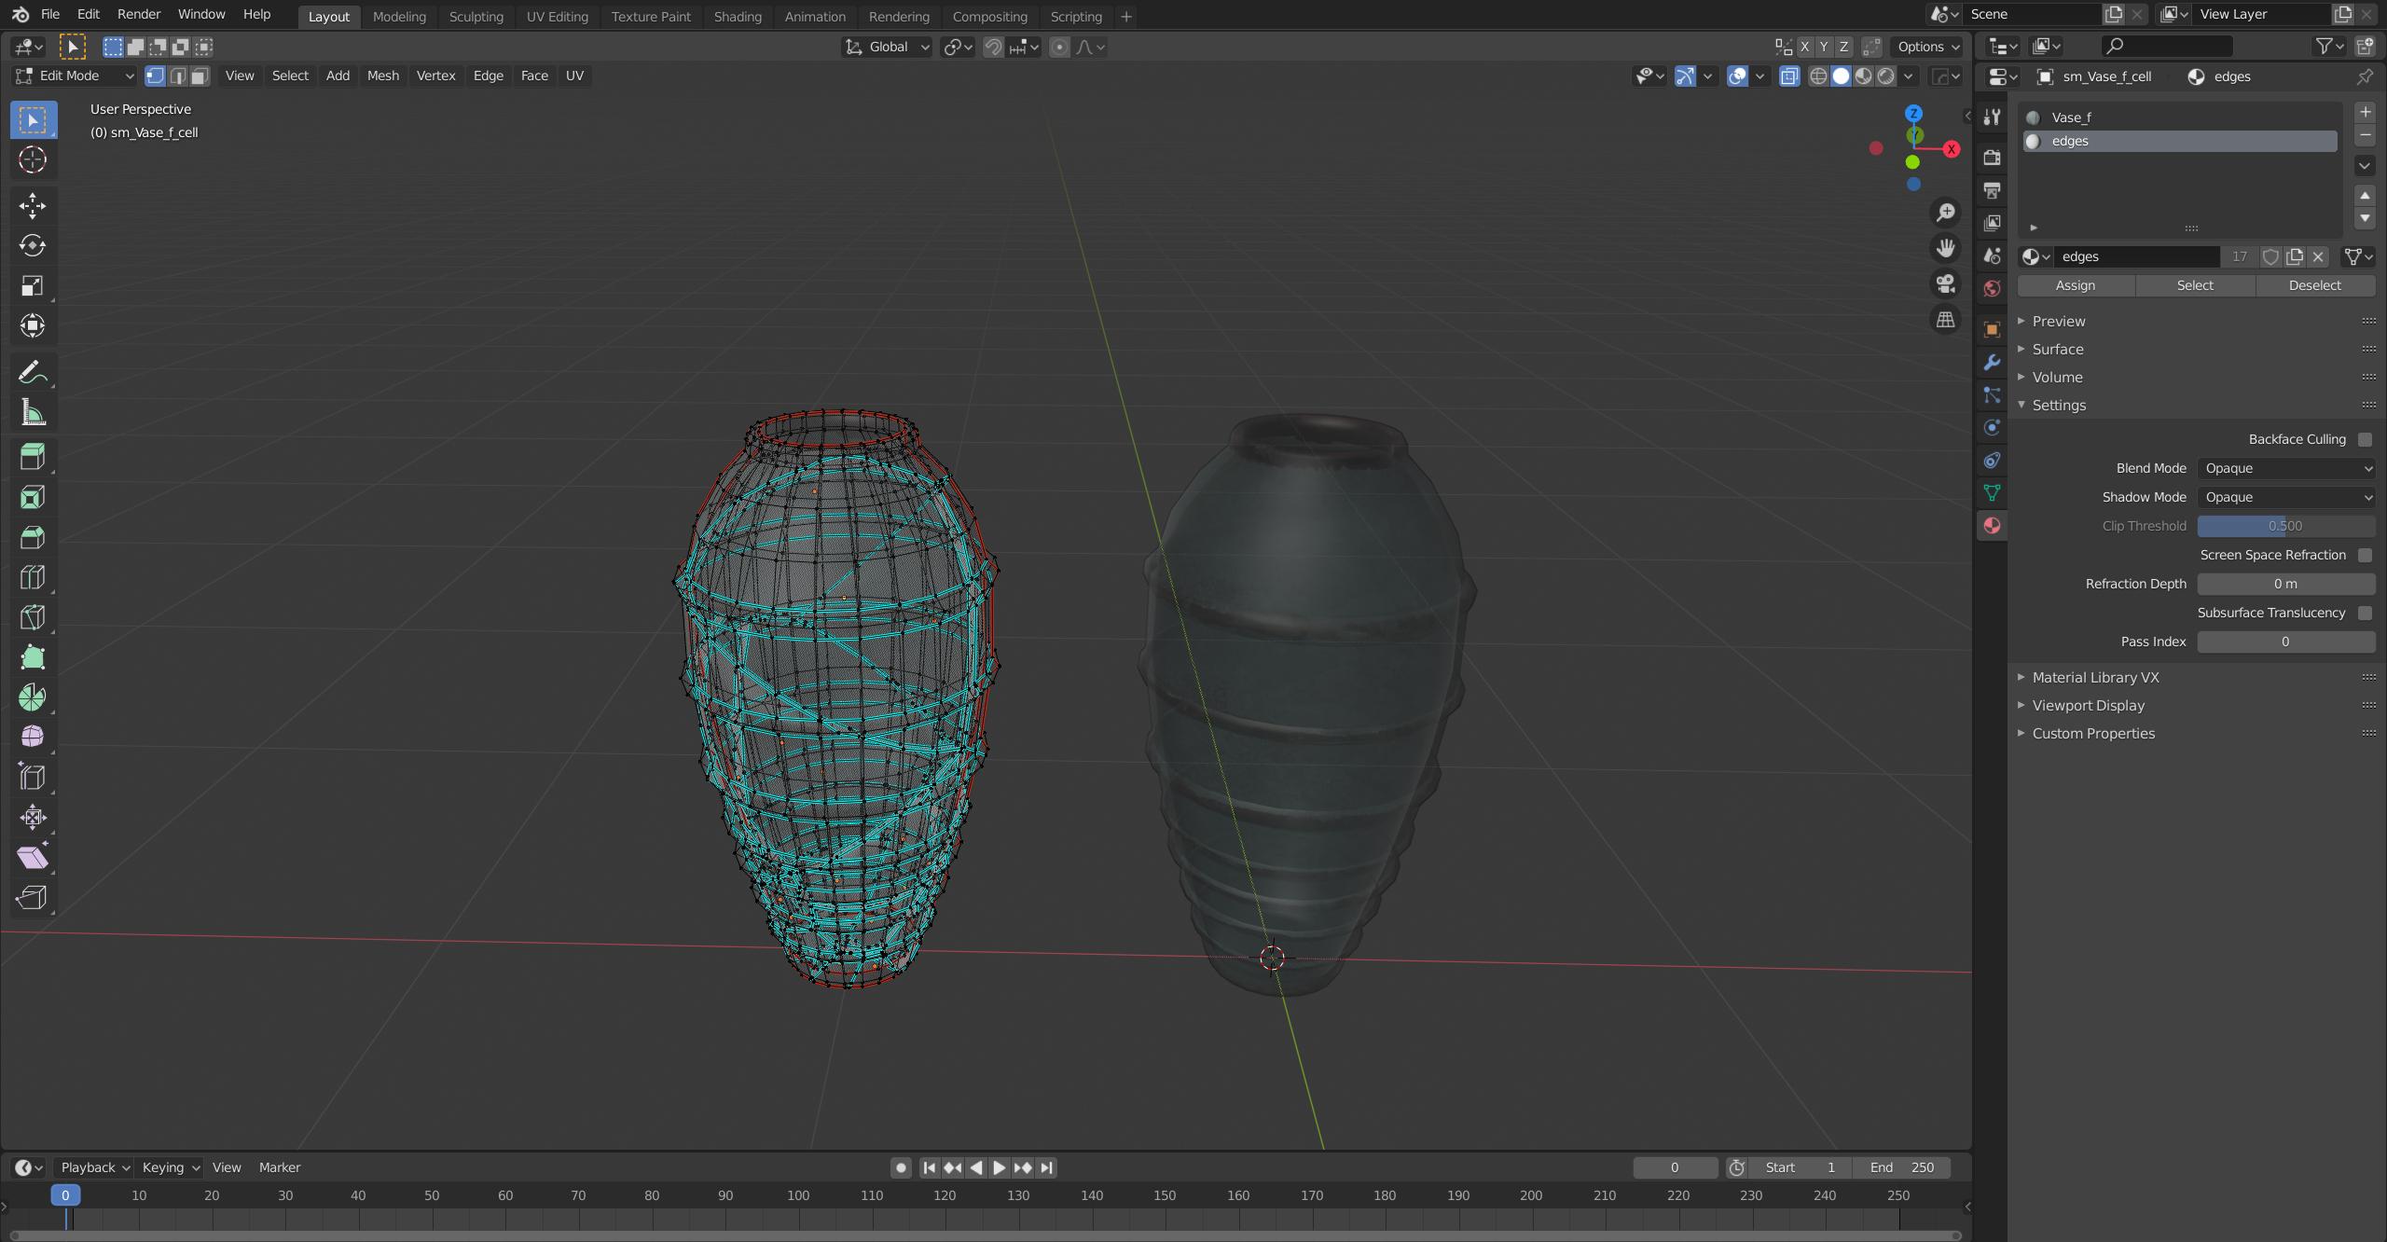Toggle camera view in the viewport
Screen dimensions: 2387x1242
click(1945, 283)
